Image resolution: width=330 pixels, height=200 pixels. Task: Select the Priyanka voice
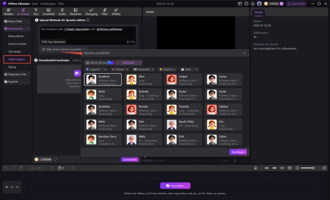[x=183, y=110]
